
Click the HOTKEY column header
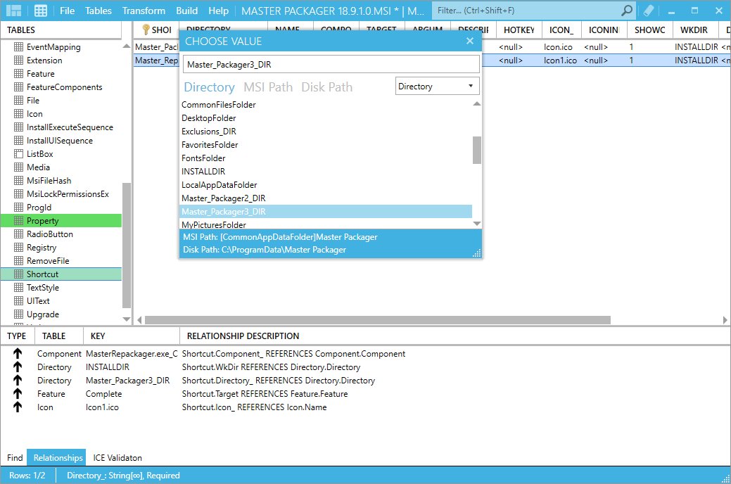pos(519,30)
